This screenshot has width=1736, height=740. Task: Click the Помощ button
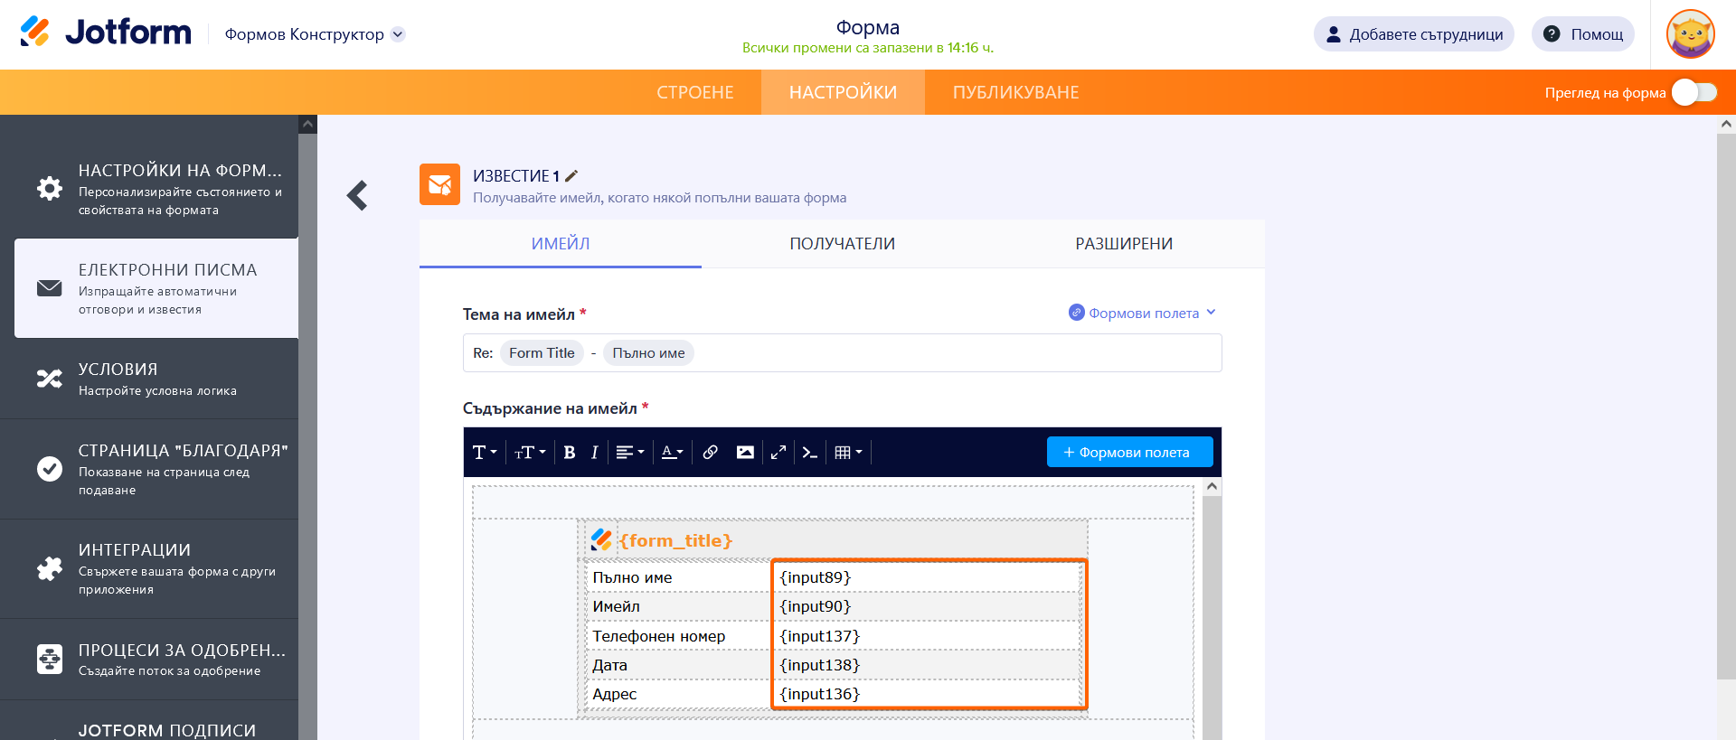[x=1583, y=34]
